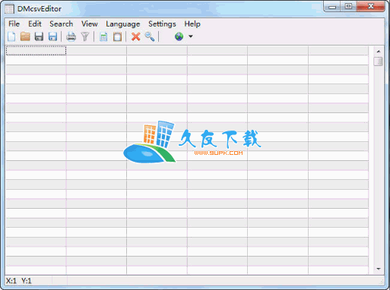Save using the black floppy disk icon
The image size is (390, 290).
tap(39, 36)
